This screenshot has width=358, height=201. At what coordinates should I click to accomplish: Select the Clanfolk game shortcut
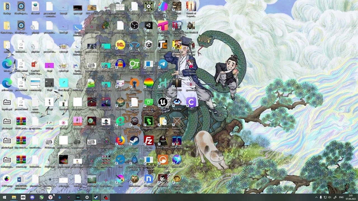(177, 8)
